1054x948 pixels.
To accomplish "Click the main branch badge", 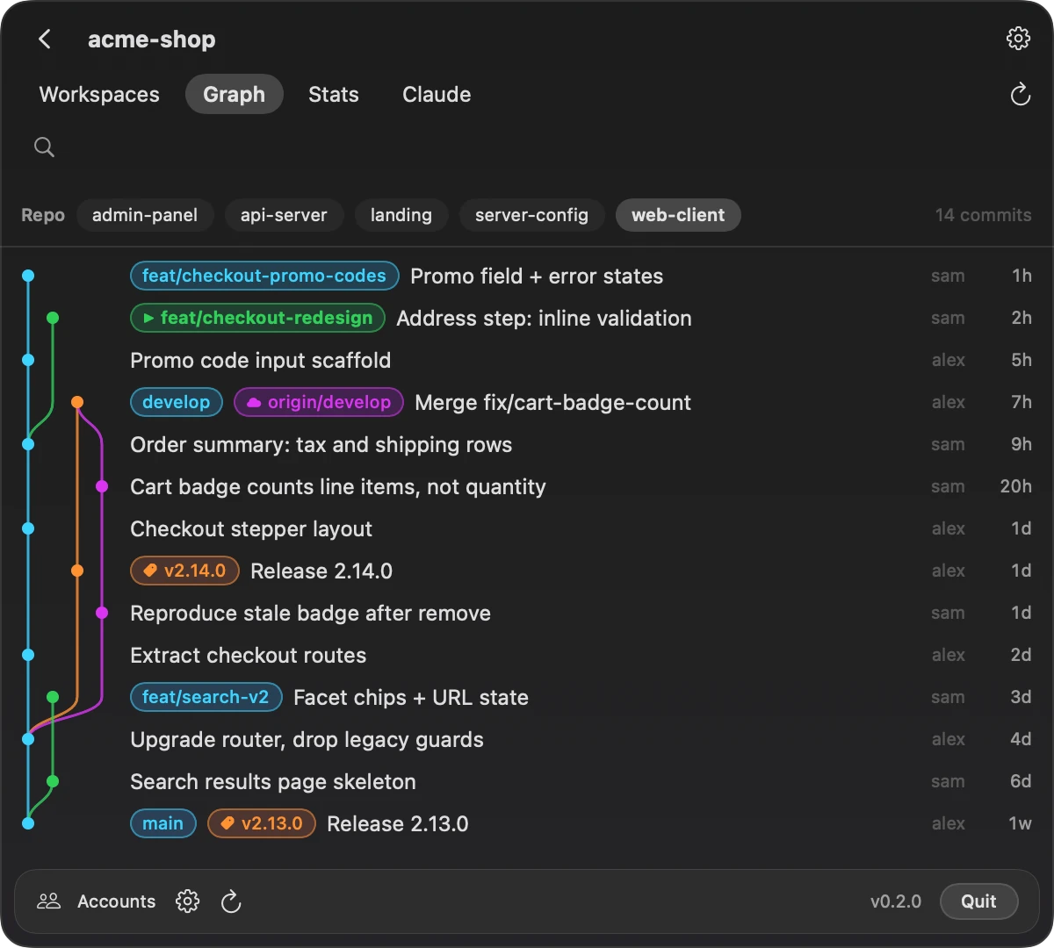I will pyautogui.click(x=163, y=823).
